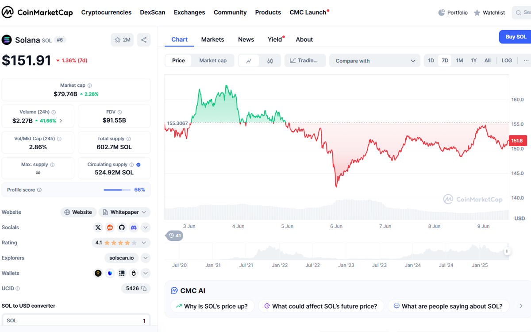Click the Portfolio pie icon
531x332 pixels.
tap(441, 12)
